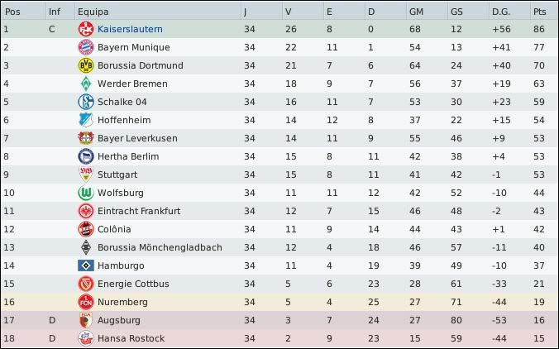Click the Bayern Munique club crest

tap(84, 47)
